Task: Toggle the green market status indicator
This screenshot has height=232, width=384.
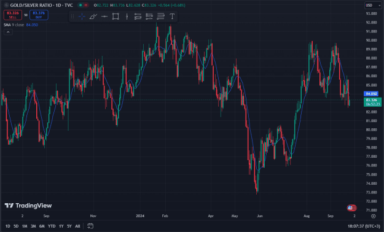Action: pyautogui.click(x=80, y=5)
